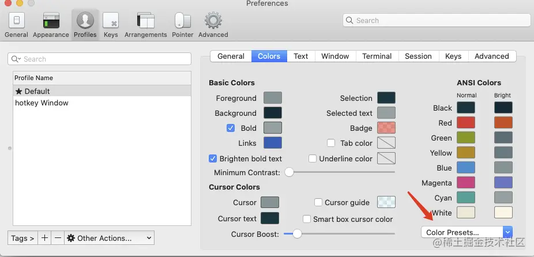534x257 pixels.
Task: Click the Foreground color swatch
Action: pos(273,98)
